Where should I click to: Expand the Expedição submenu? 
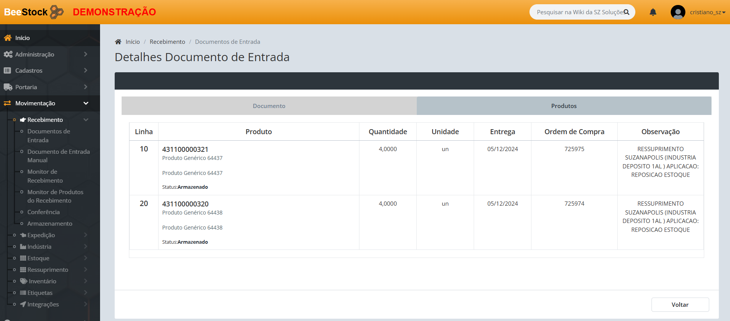tap(85, 235)
